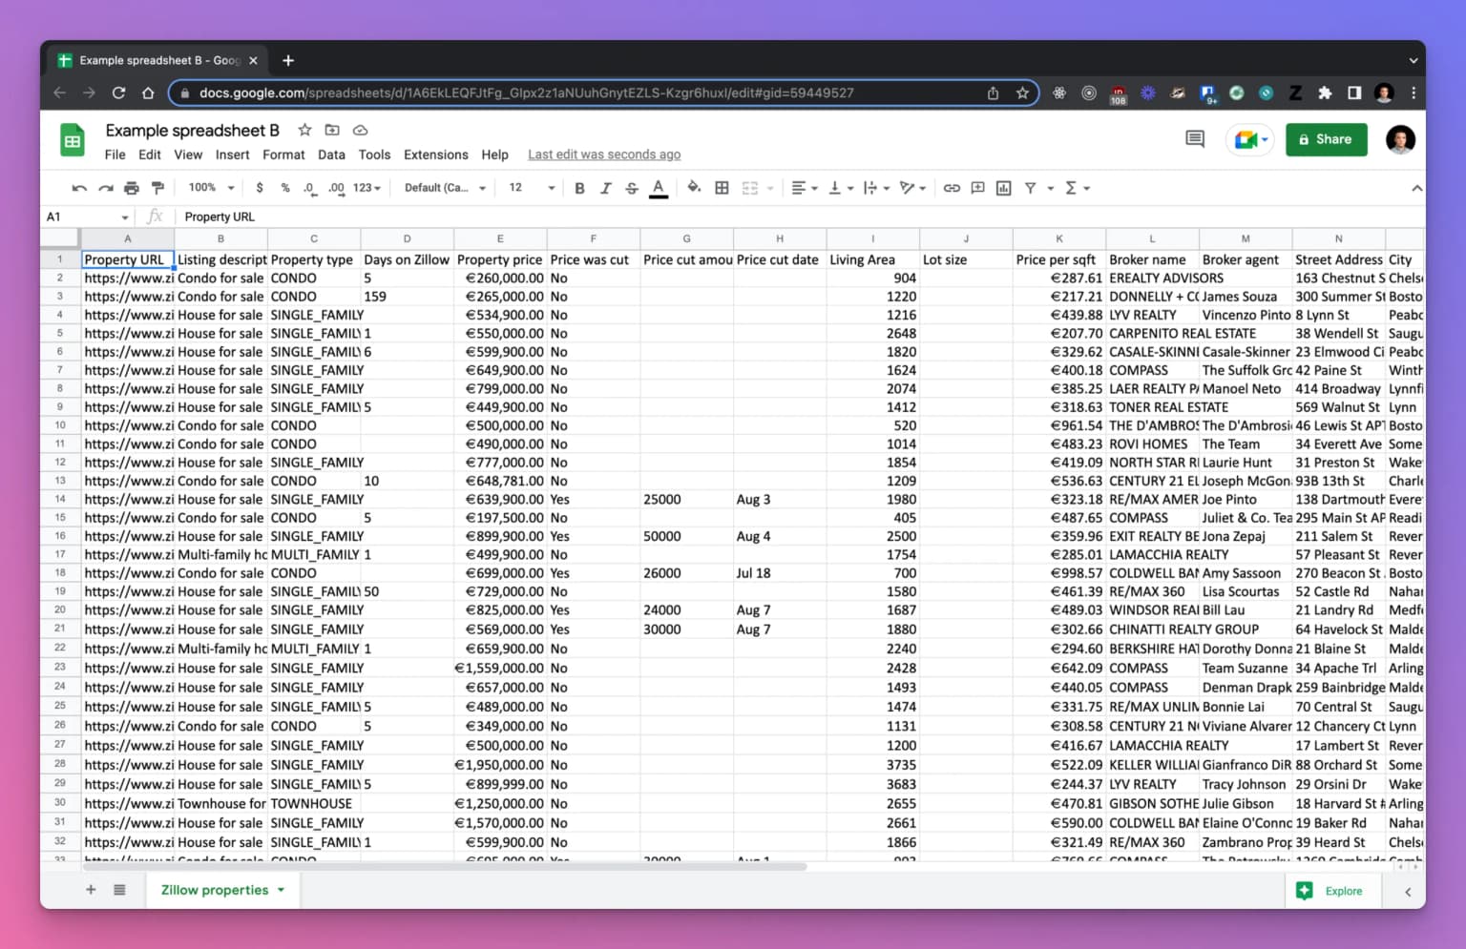Format as currency with the dollar icon
The image size is (1466, 949).
(260, 188)
